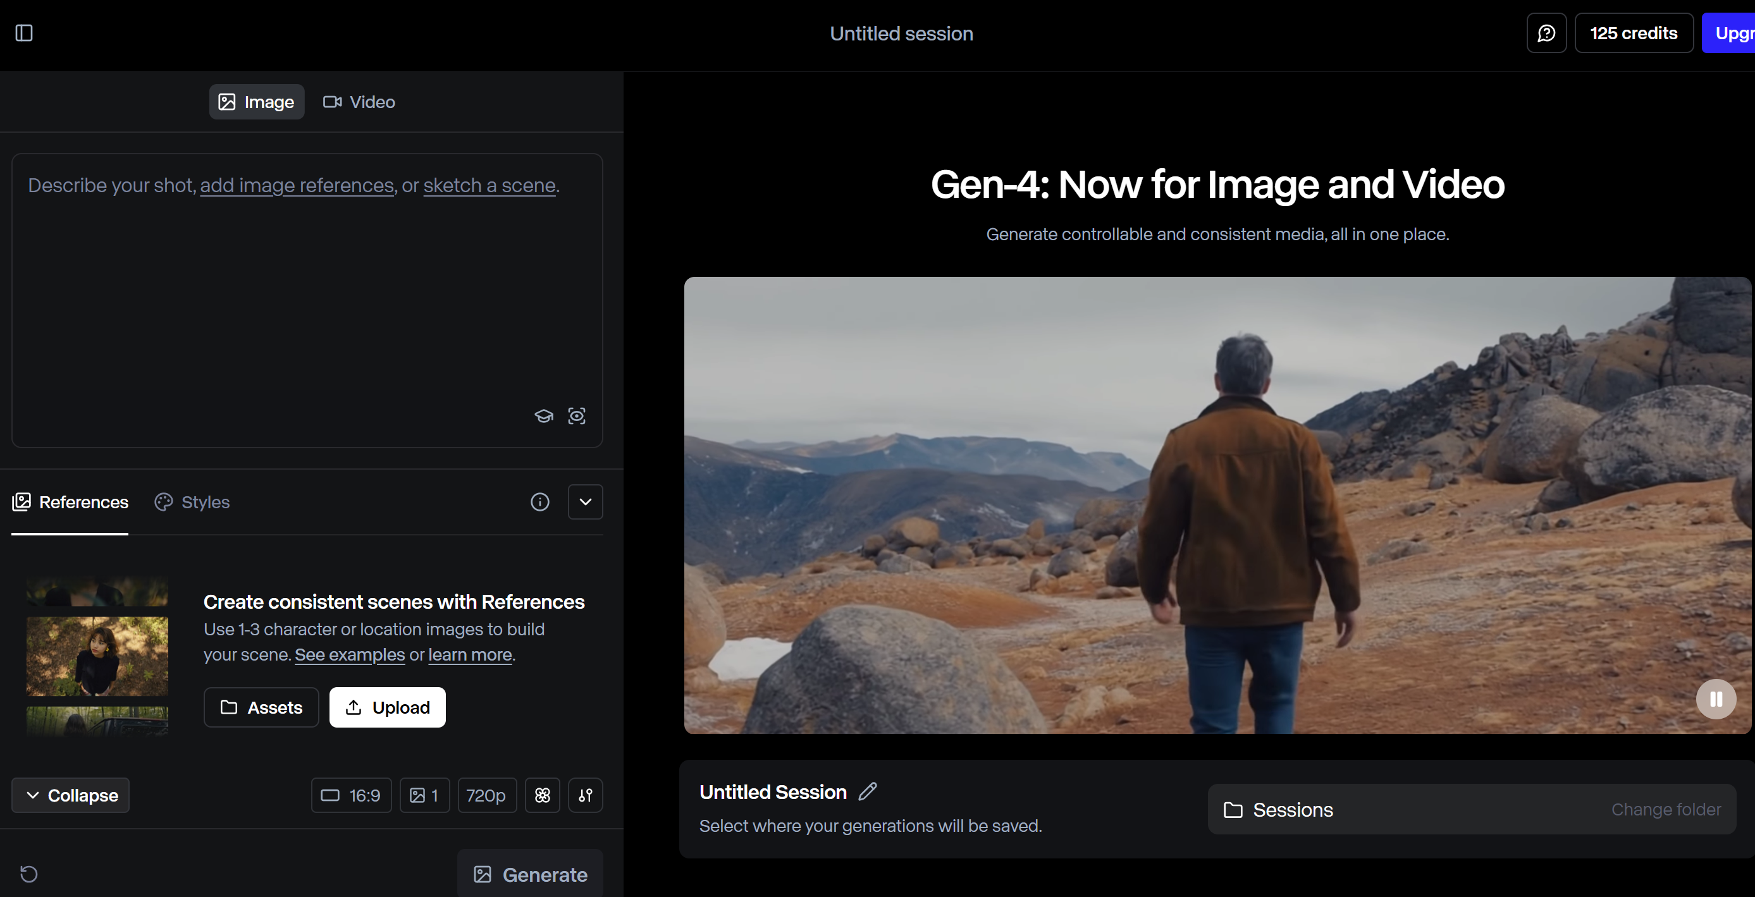Open the feedback chat icon
The width and height of the screenshot is (1755, 897).
pyautogui.click(x=1546, y=33)
